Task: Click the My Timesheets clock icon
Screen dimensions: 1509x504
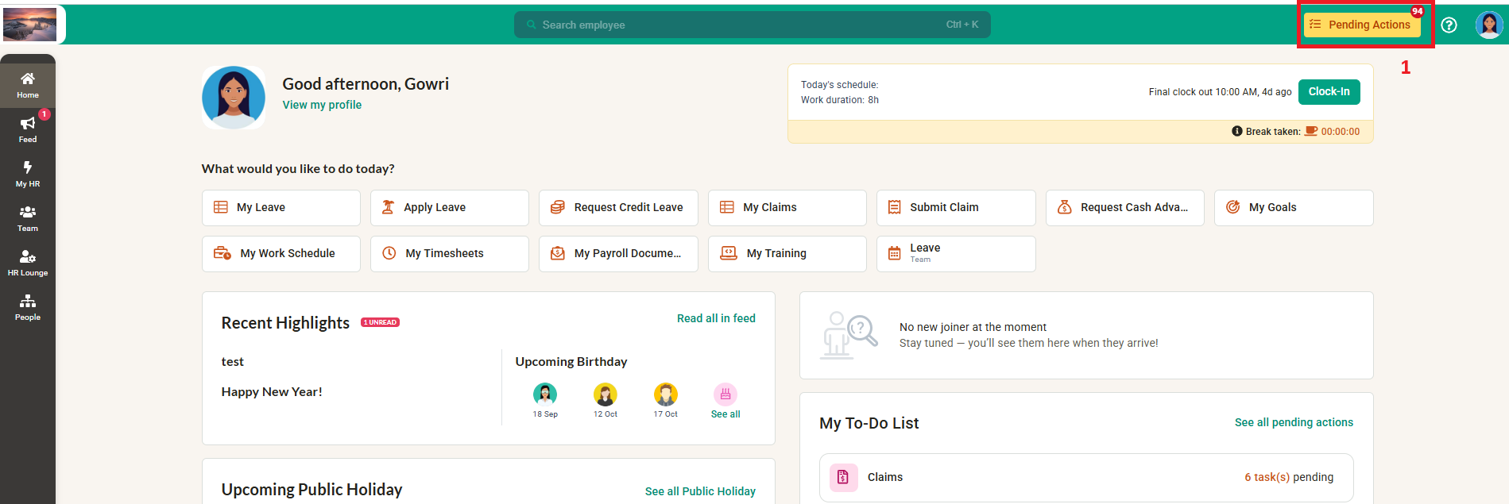Action: click(x=389, y=253)
